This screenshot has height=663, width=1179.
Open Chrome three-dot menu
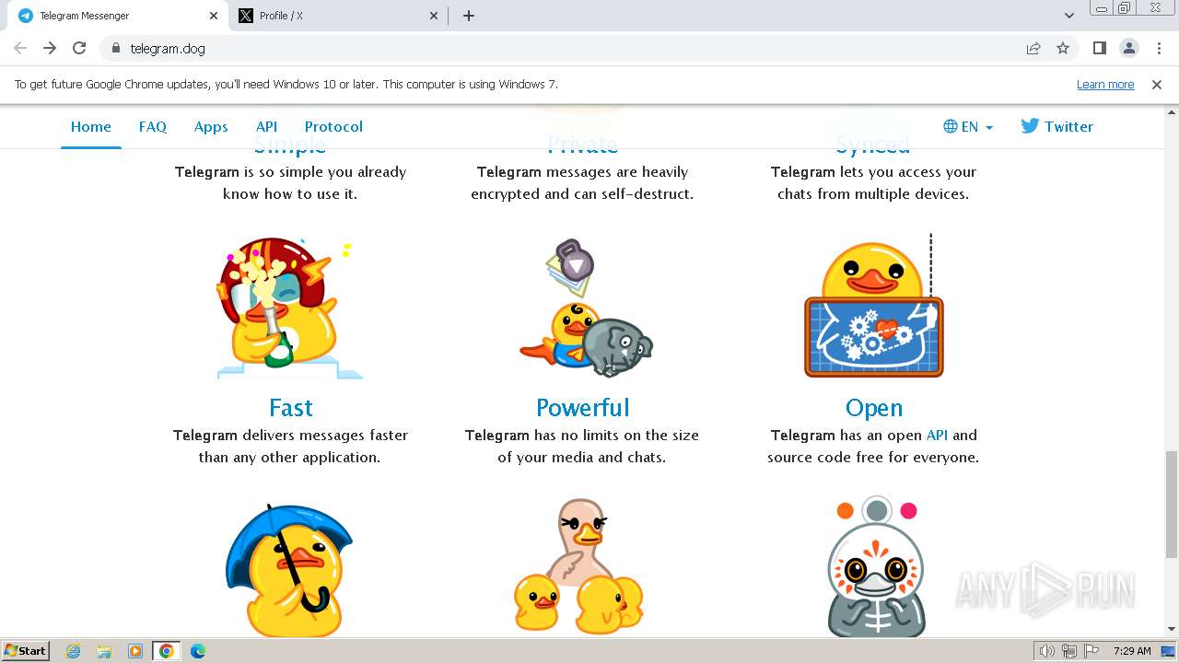[1159, 48]
